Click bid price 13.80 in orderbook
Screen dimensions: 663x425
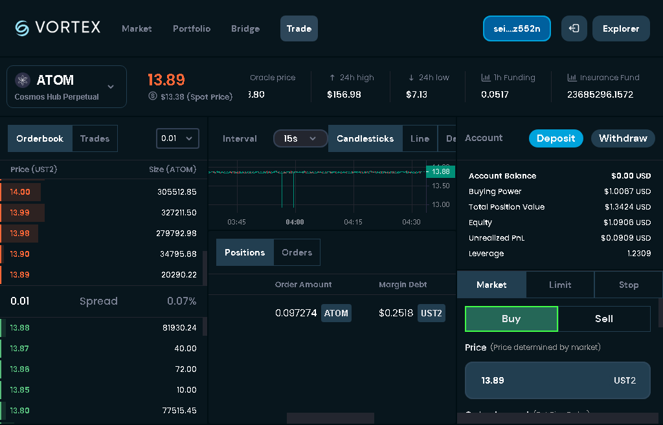click(20, 411)
